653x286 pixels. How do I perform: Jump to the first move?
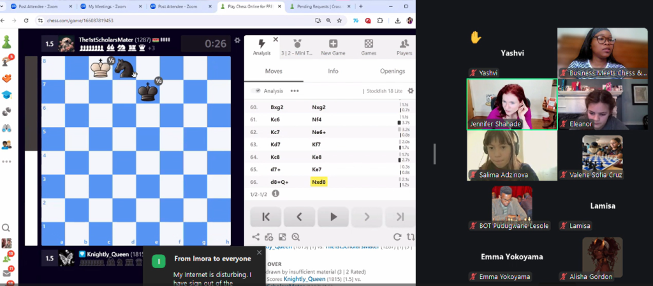266,216
